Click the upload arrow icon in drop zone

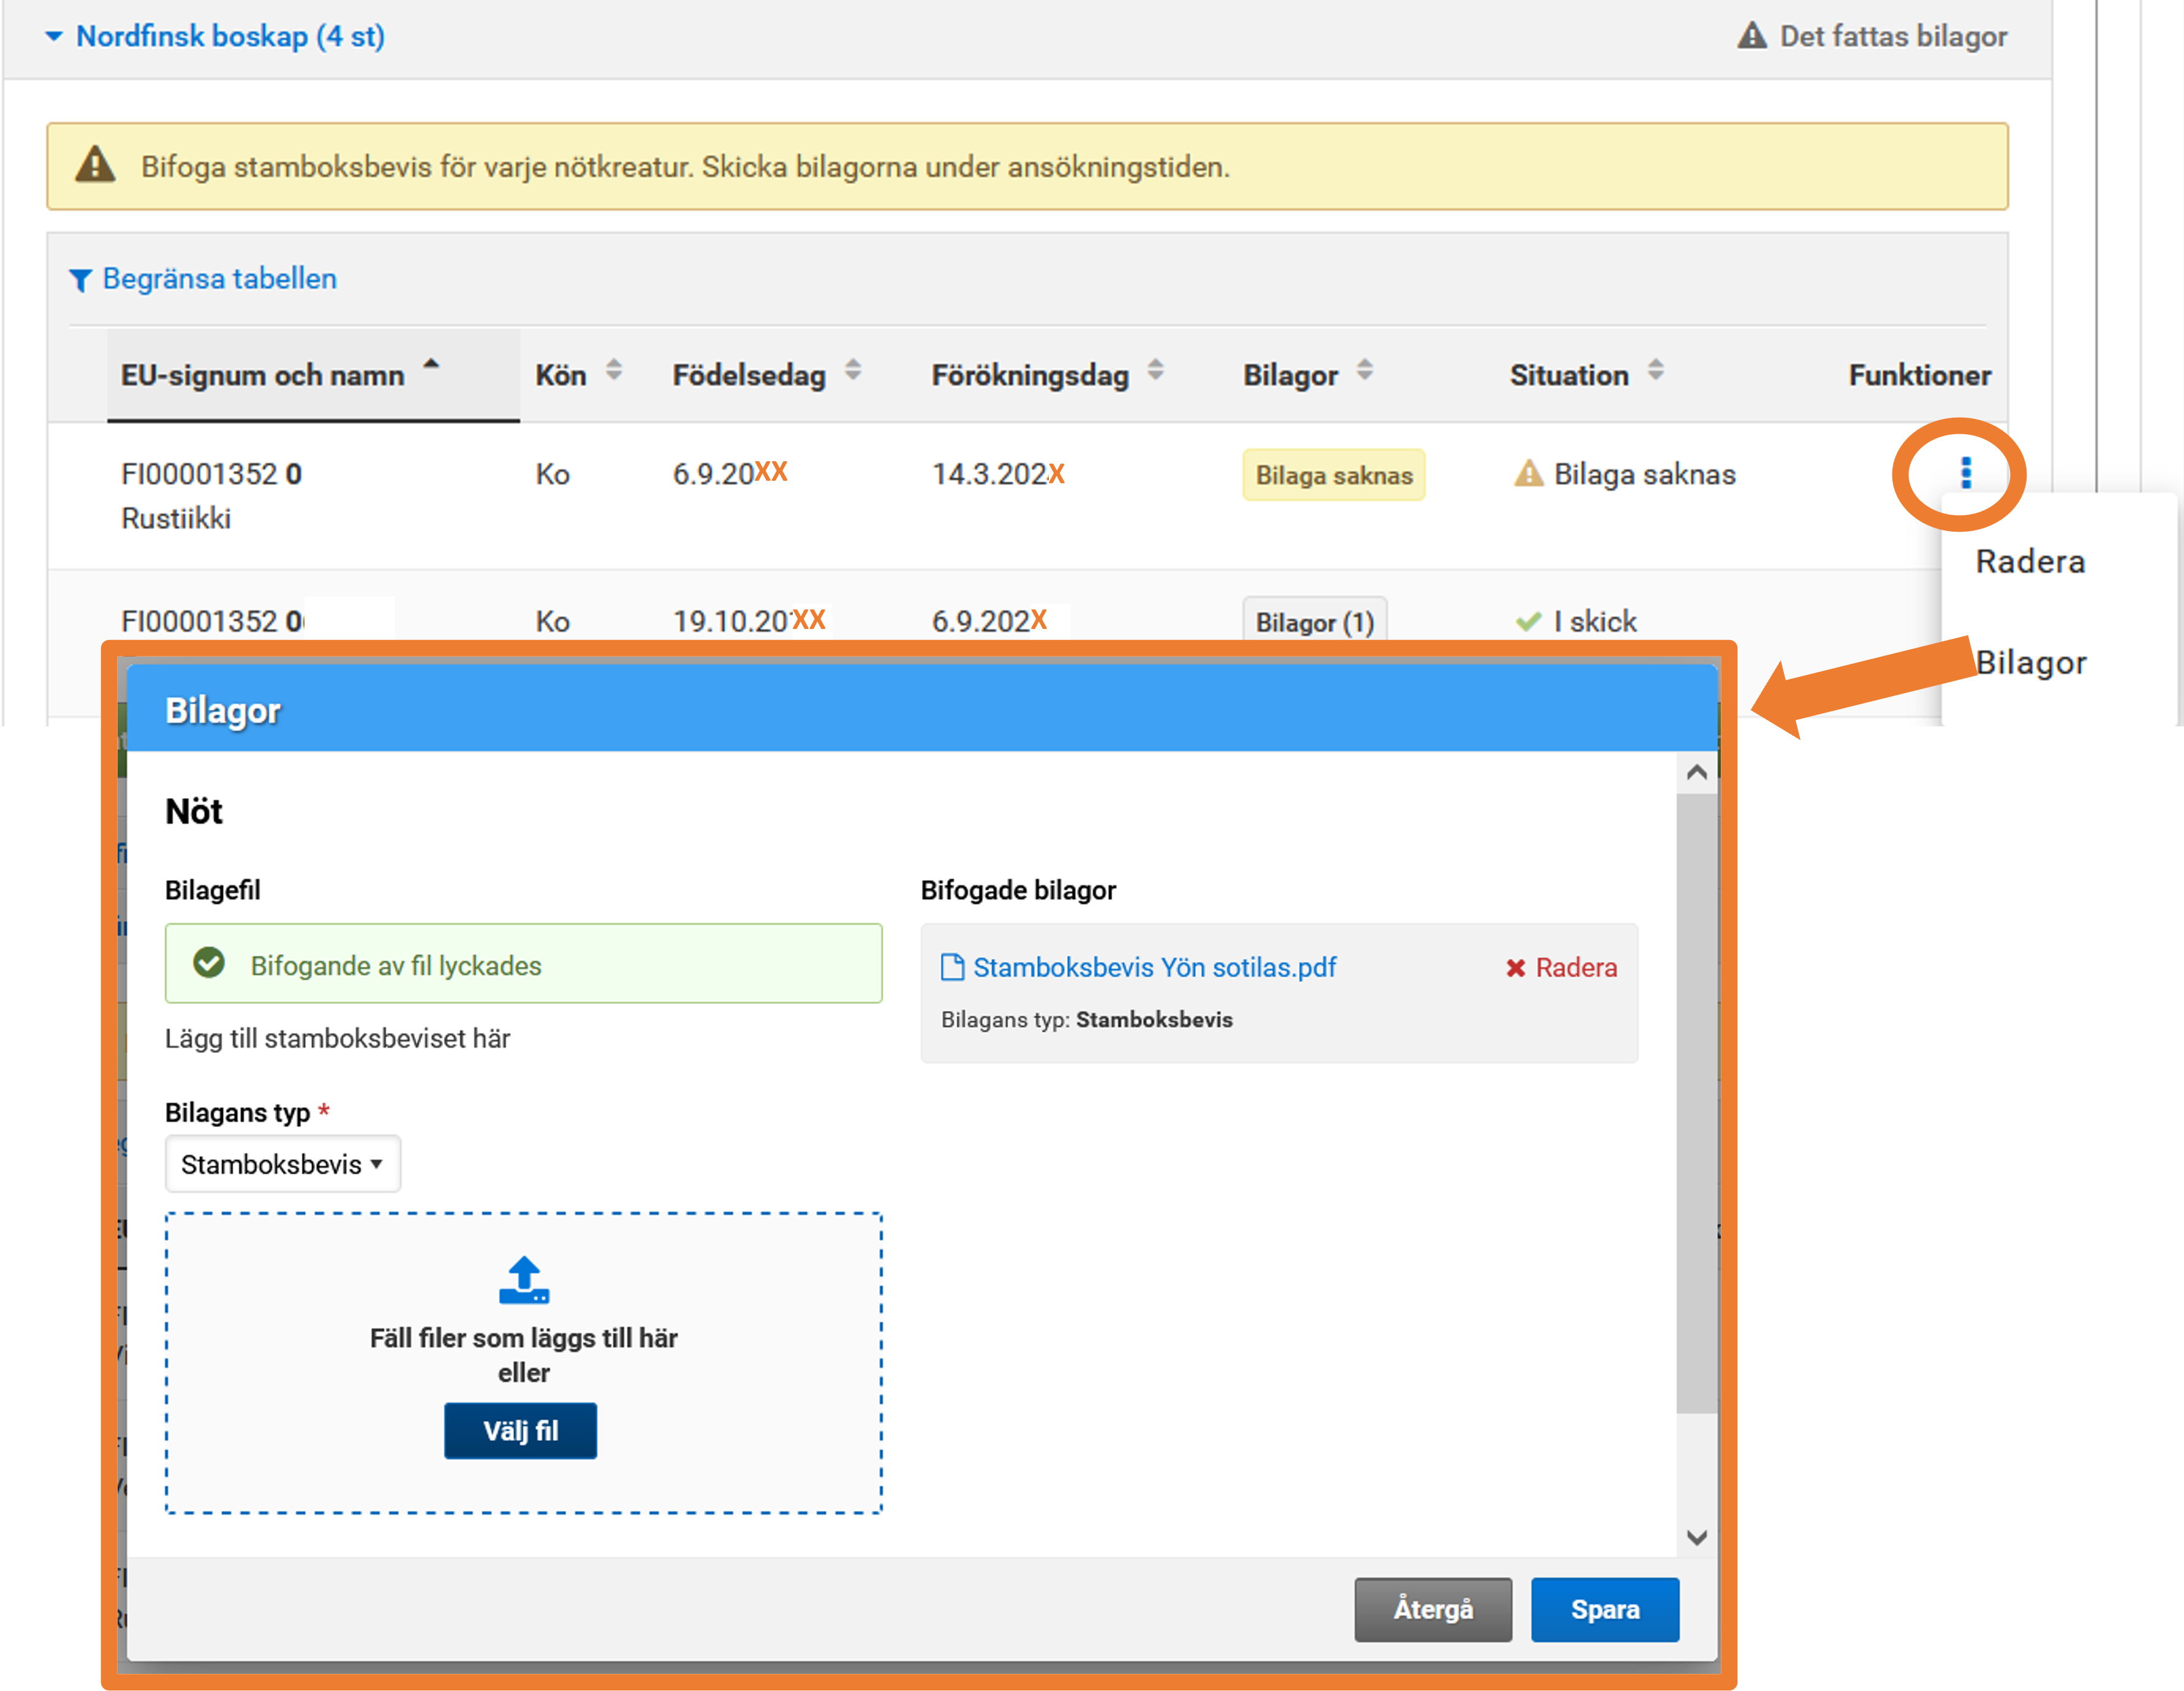pyautogui.click(x=523, y=1280)
